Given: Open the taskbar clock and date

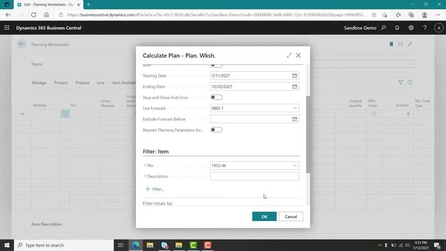Looking at the screenshot, I should (x=421, y=245).
